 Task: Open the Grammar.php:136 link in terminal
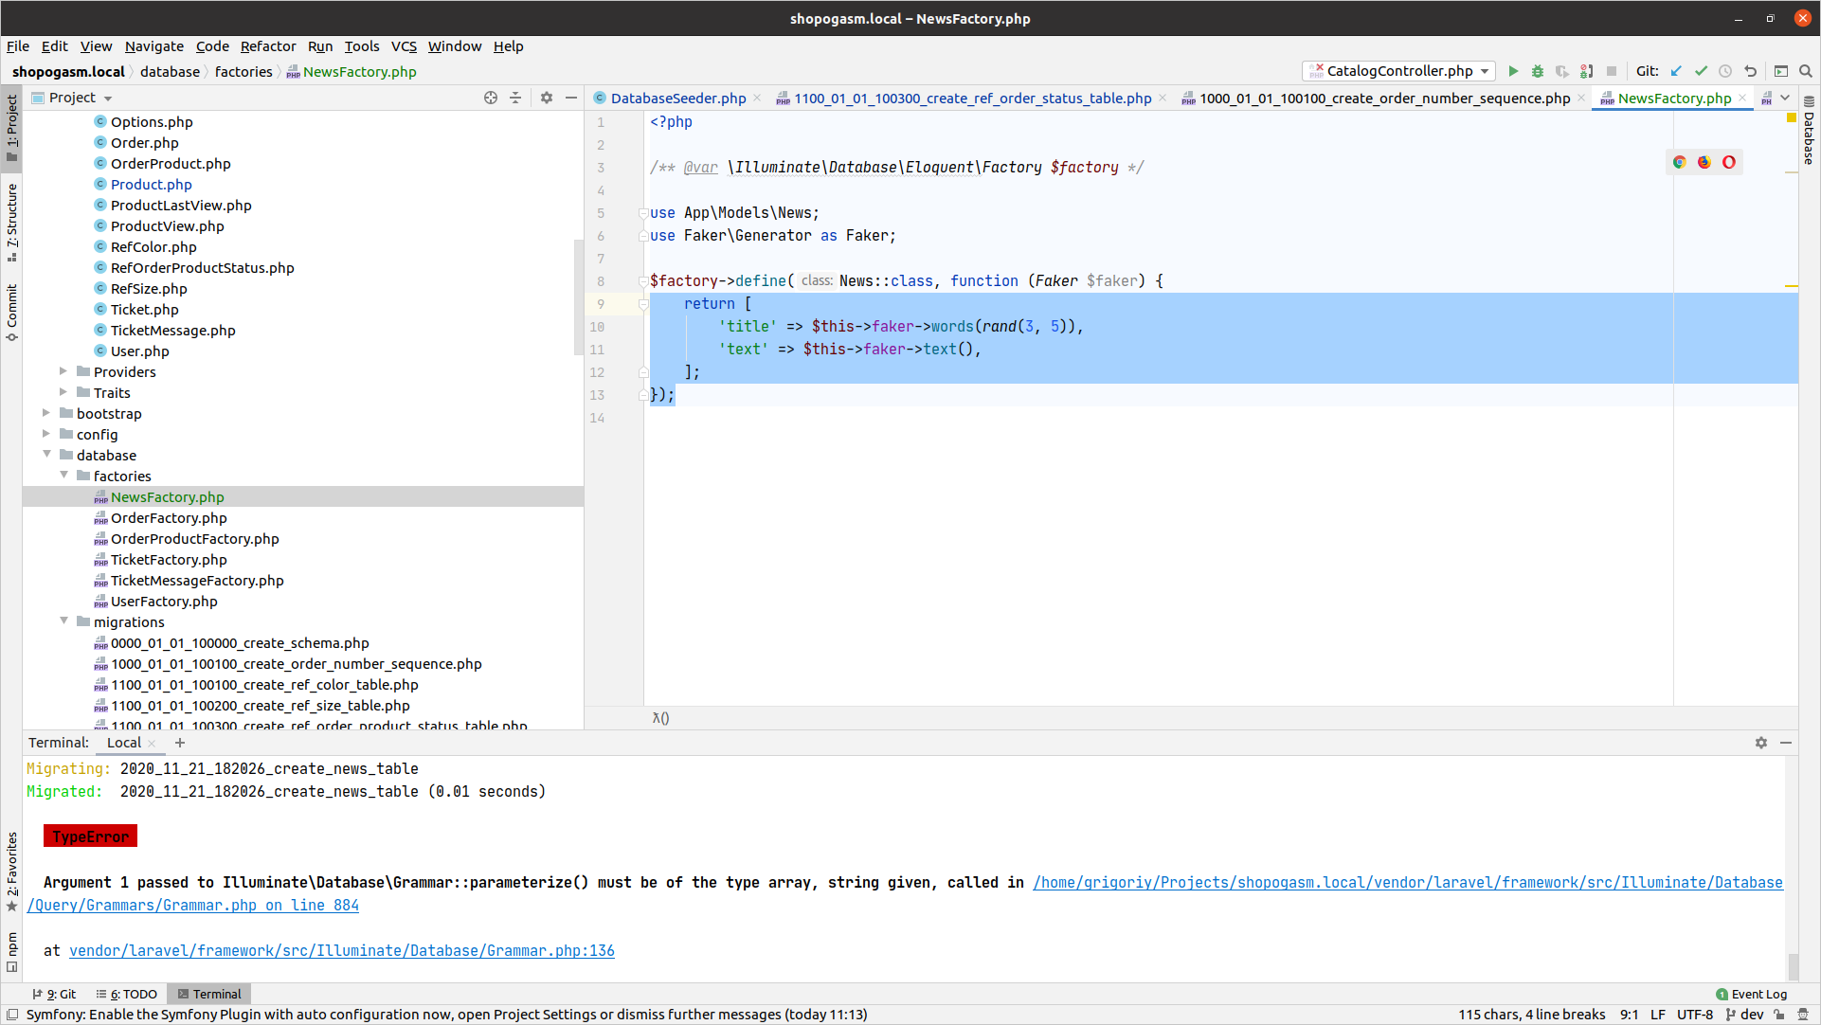[x=342, y=950]
